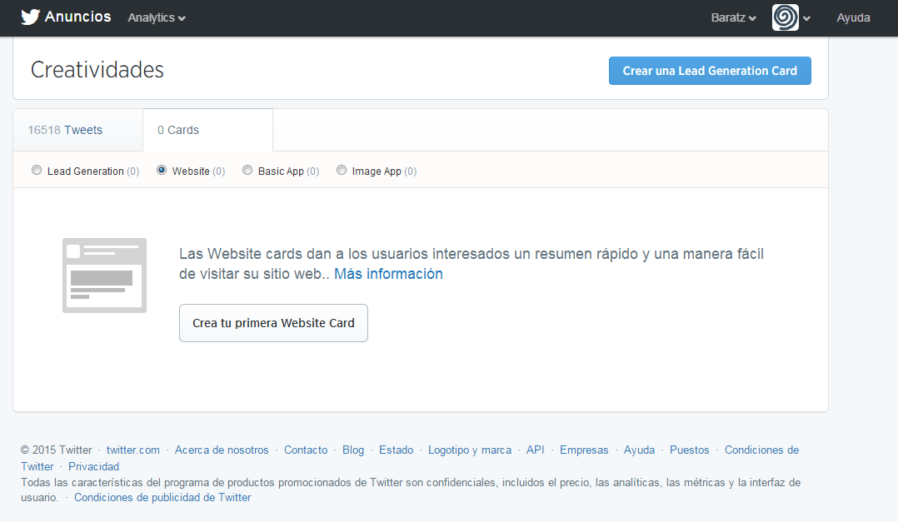The width and height of the screenshot is (898, 522).
Task: Click the Website card placeholder illustration
Action: pyautogui.click(x=104, y=276)
